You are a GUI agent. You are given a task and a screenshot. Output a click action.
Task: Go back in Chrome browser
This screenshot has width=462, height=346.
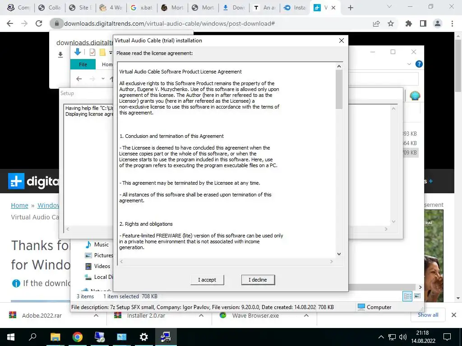click(x=10, y=23)
